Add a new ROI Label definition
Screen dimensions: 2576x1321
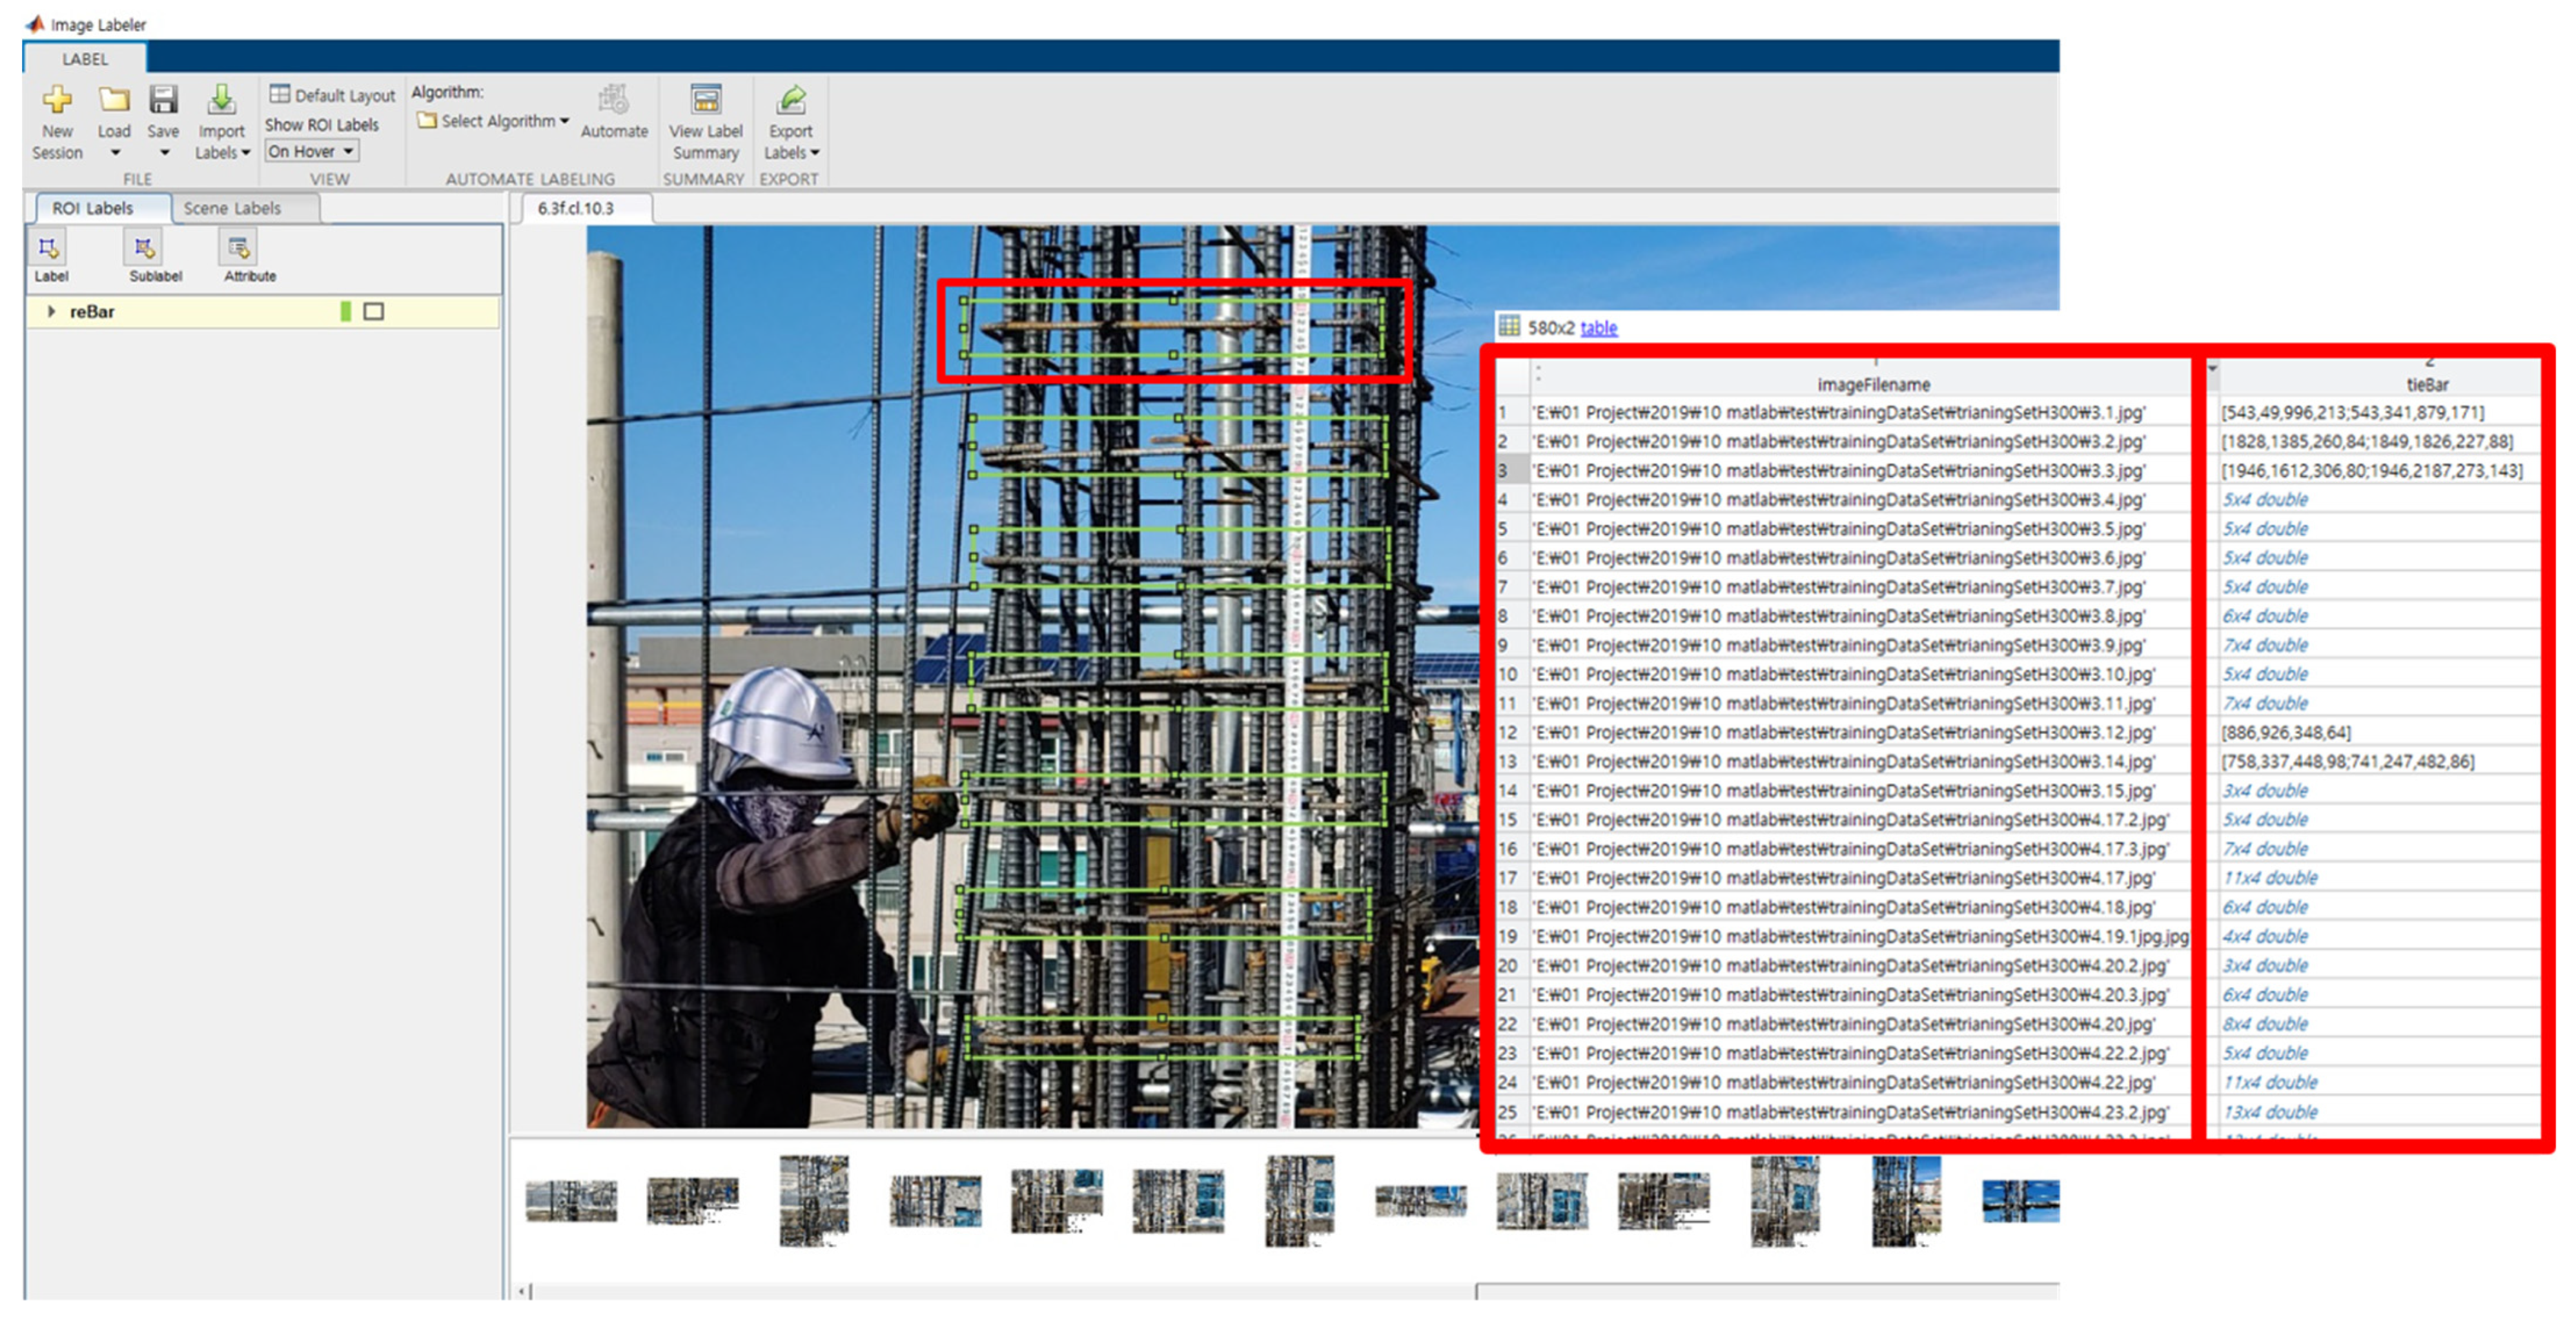[48, 248]
